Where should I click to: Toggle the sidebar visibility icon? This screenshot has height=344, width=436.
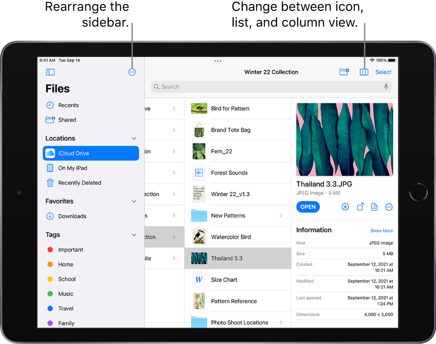pyautogui.click(x=50, y=72)
